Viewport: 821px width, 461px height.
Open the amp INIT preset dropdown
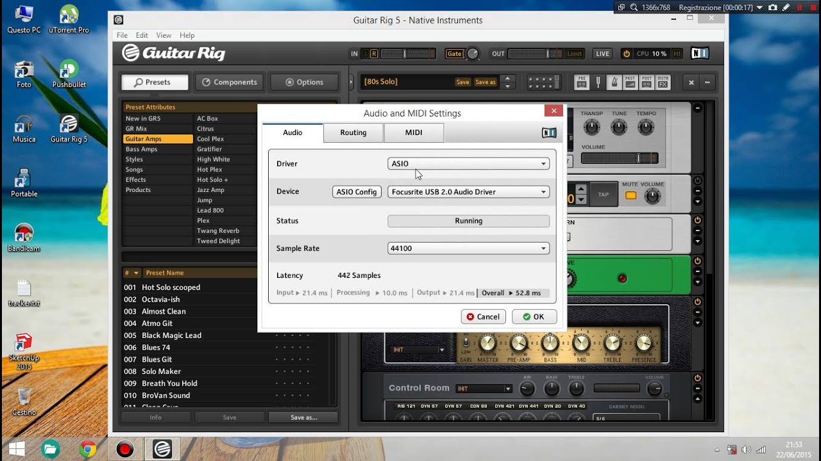pyautogui.click(x=418, y=350)
